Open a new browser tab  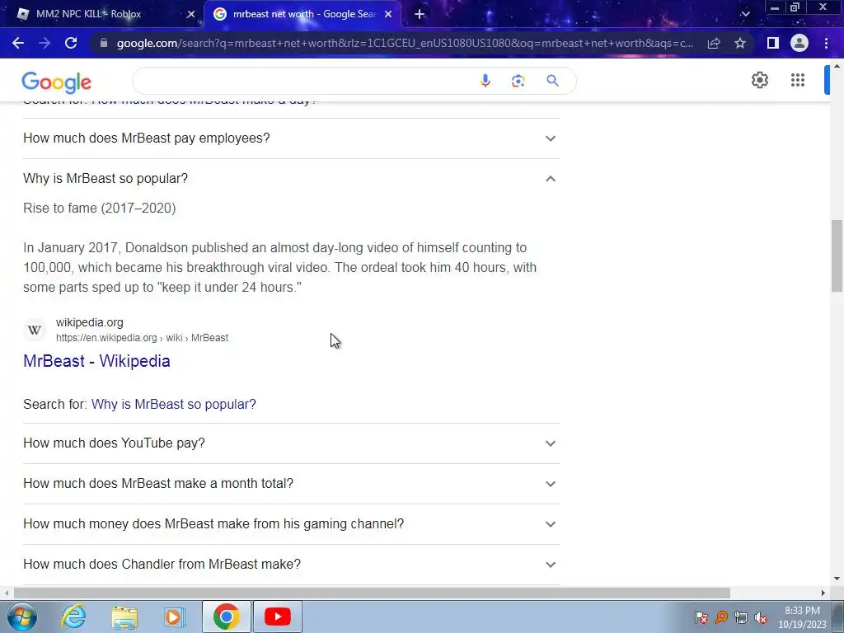coord(420,15)
